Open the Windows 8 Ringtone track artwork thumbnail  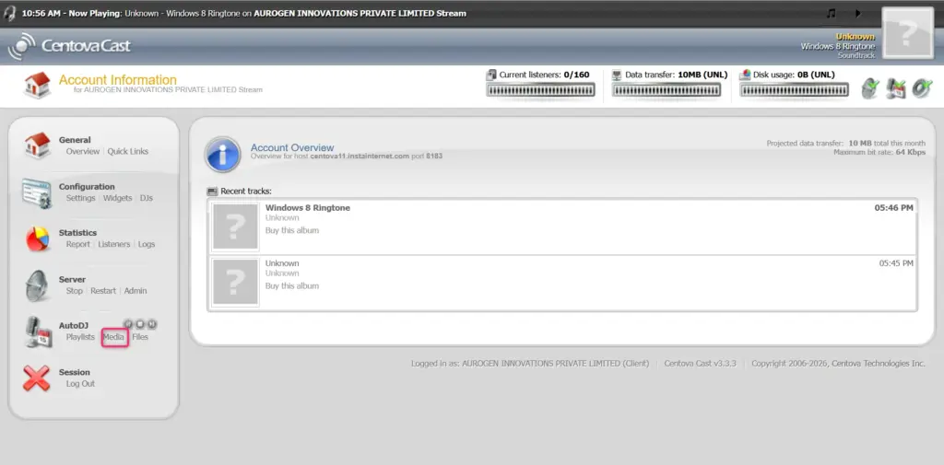tap(235, 227)
